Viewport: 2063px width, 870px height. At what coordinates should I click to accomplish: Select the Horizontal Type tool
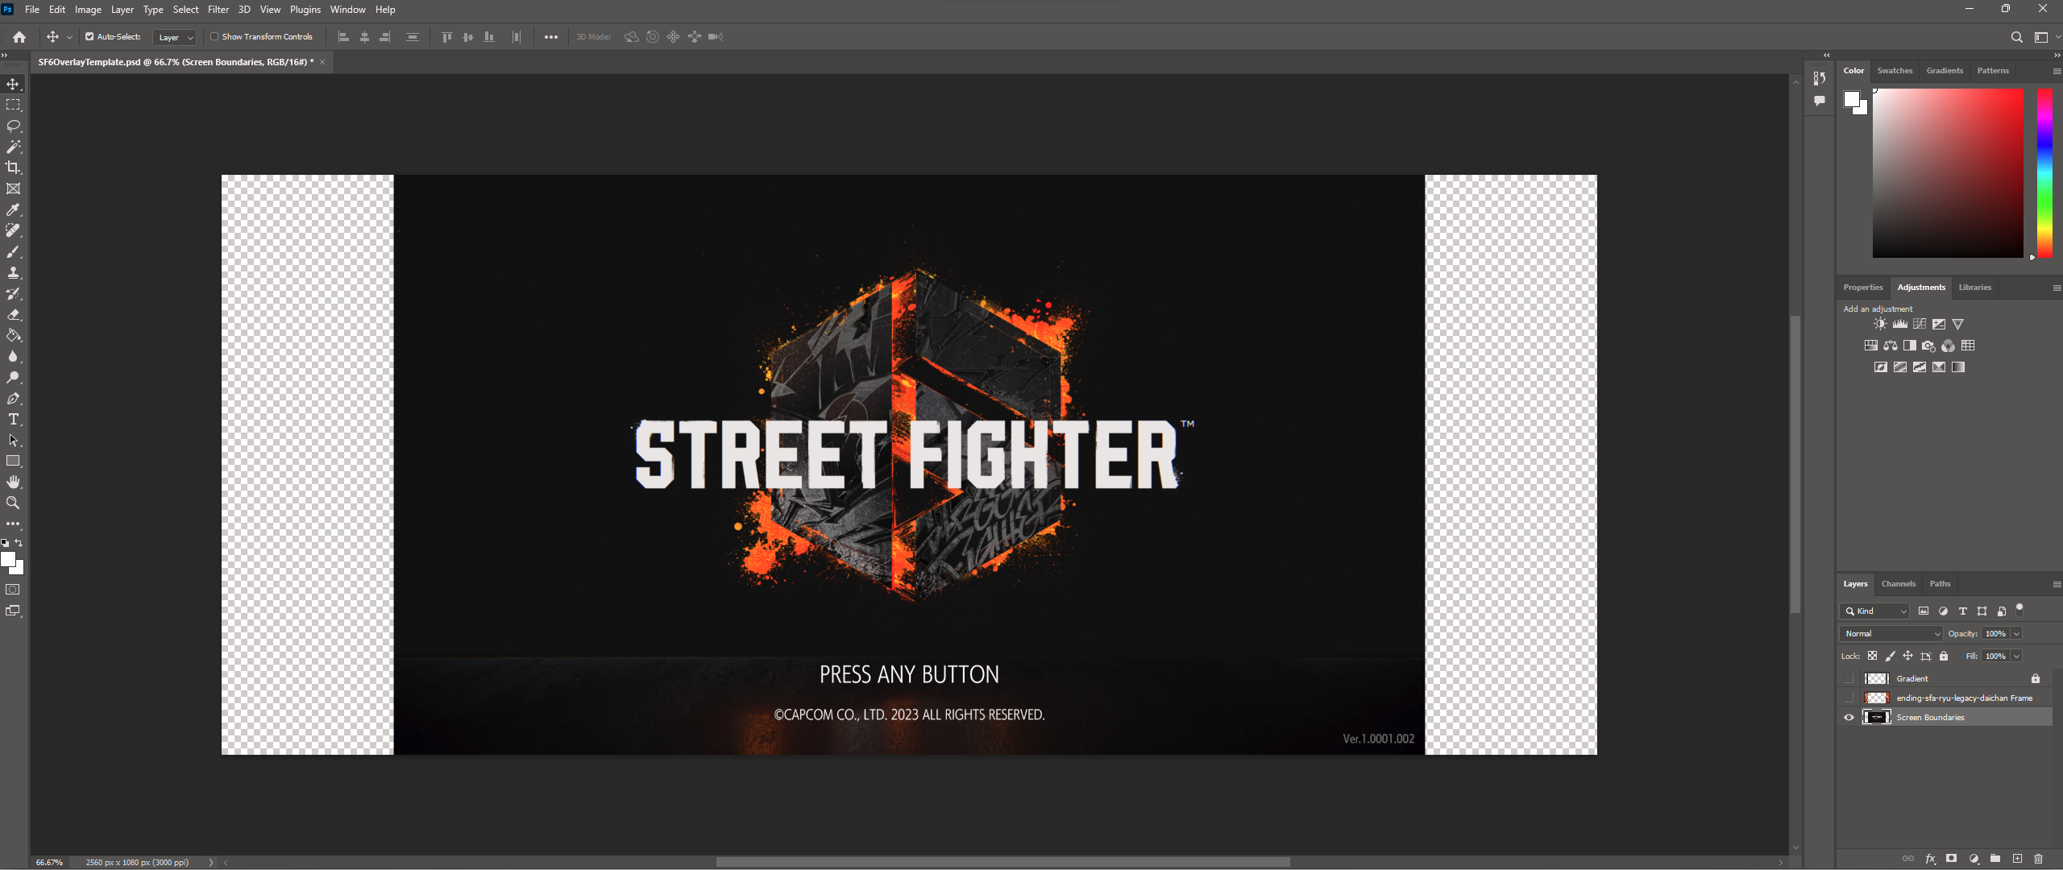[14, 419]
